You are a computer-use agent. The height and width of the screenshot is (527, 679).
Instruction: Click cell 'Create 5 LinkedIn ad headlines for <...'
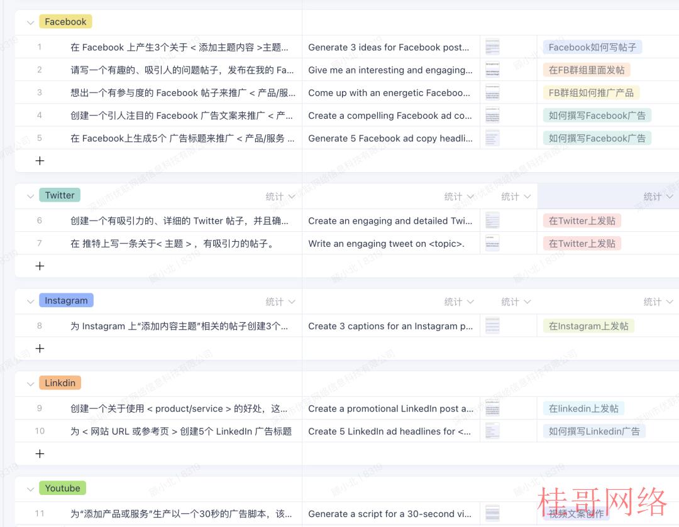tap(391, 432)
